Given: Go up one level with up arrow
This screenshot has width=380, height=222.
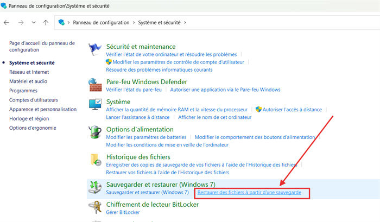Looking at the screenshot, I should click(x=46, y=23).
